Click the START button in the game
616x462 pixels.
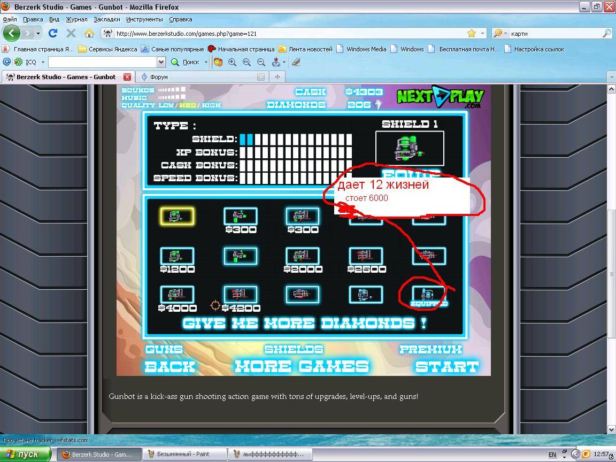[x=446, y=366]
